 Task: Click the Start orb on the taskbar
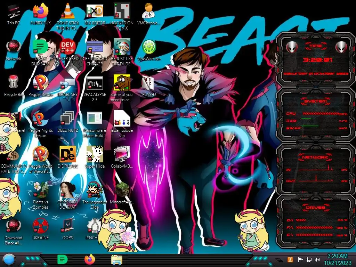(9, 260)
